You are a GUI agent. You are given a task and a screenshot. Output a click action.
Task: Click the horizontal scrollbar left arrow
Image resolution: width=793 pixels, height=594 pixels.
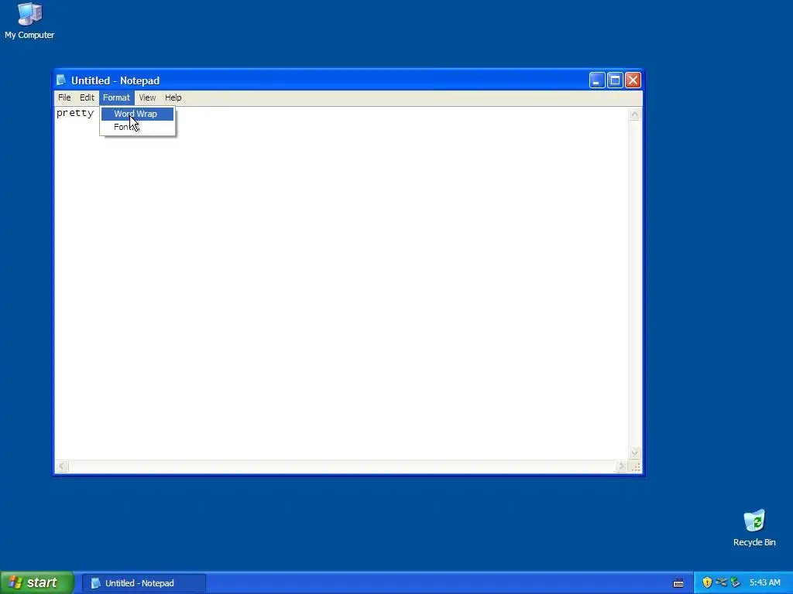point(62,466)
